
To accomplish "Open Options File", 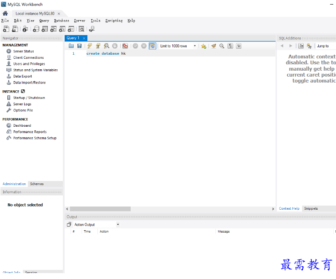I will [x=23, y=110].
